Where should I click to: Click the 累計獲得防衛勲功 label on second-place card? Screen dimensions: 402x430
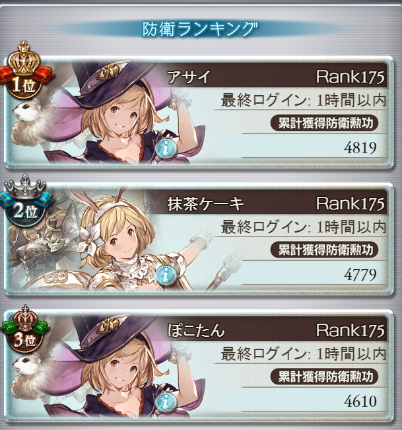tap(325, 250)
